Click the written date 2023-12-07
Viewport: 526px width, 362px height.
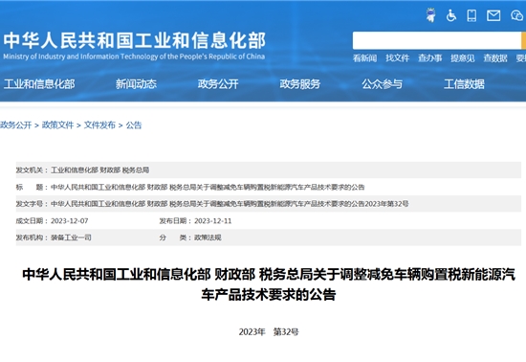click(70, 221)
